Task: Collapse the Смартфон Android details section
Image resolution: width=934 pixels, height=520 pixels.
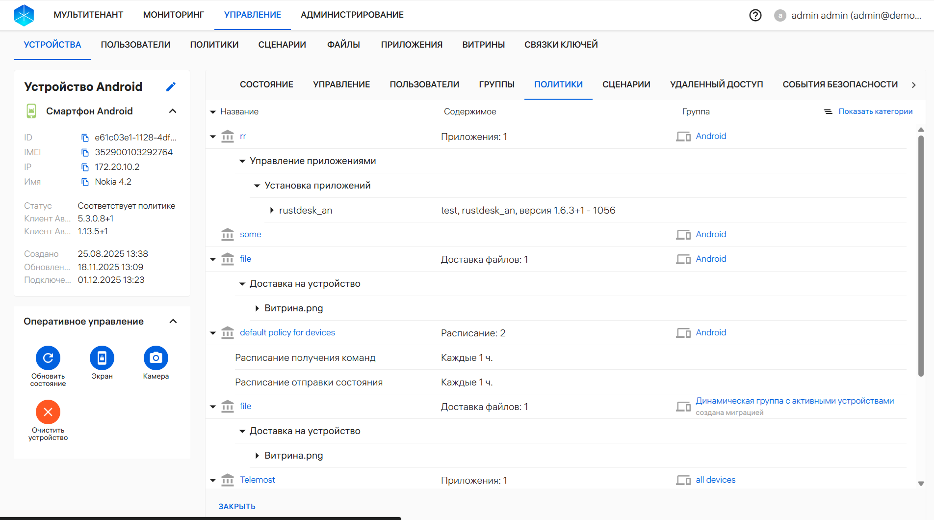Action: tap(173, 111)
